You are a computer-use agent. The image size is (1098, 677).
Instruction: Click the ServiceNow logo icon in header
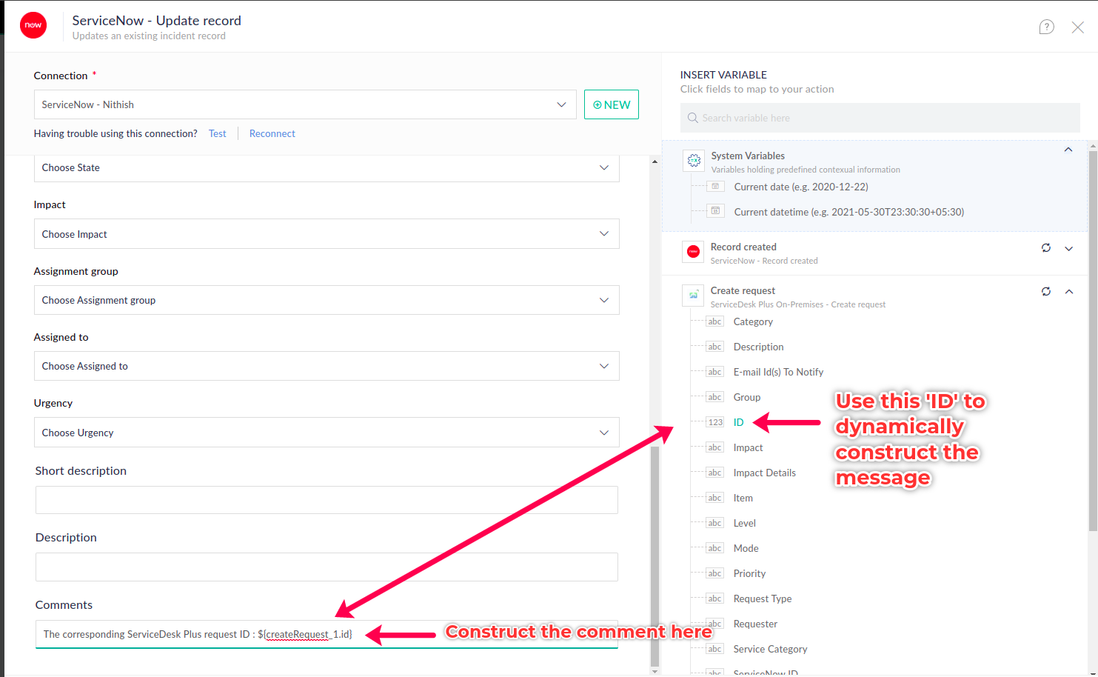tap(33, 25)
